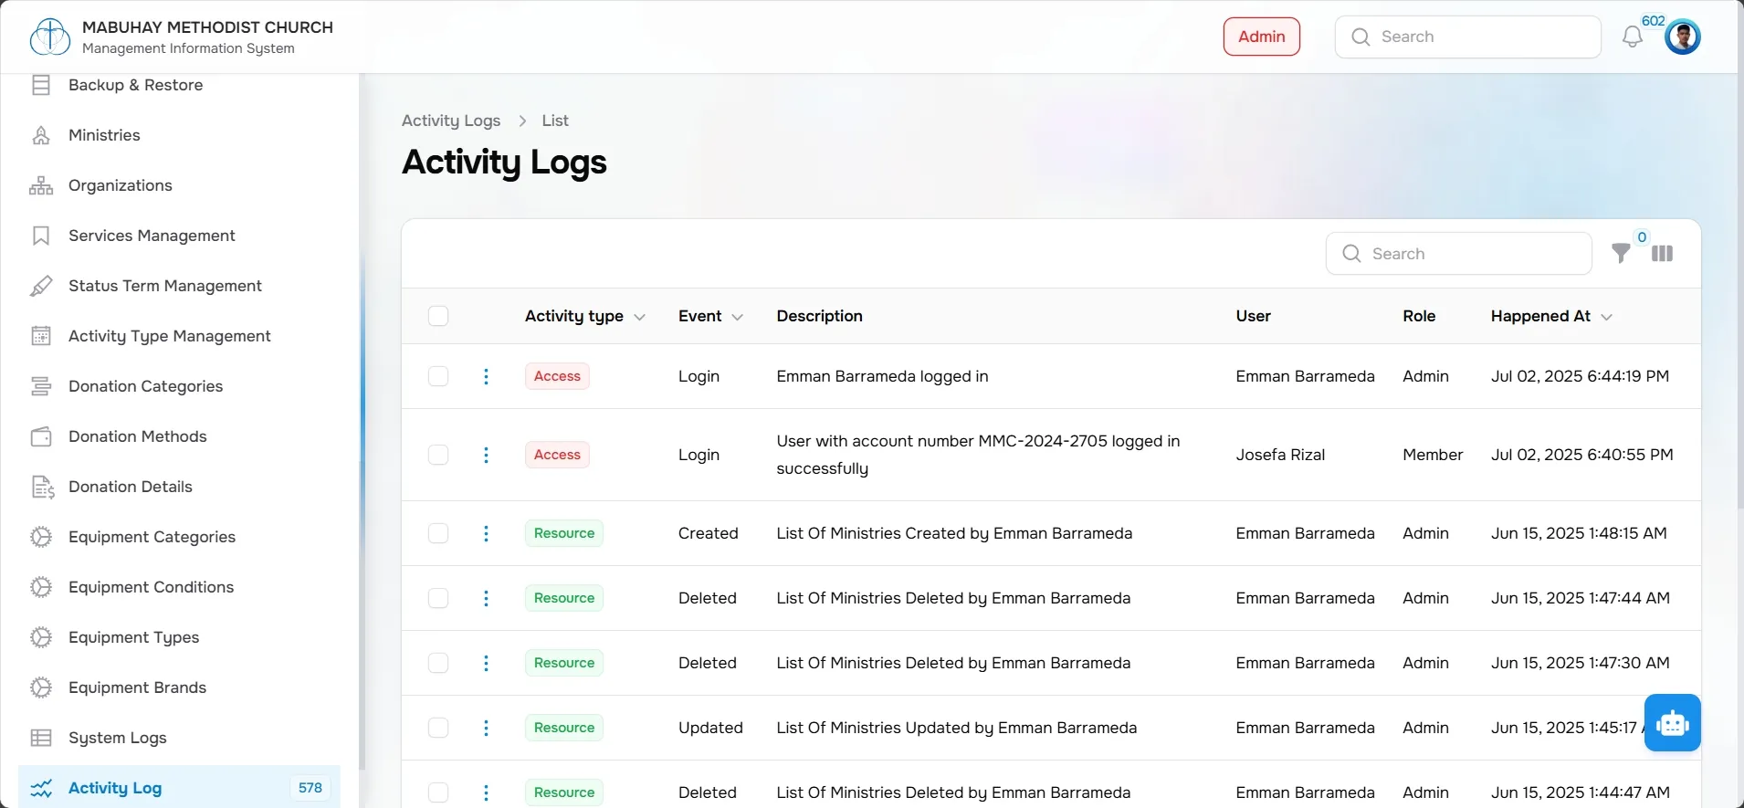Viewport: 1744px width, 808px height.
Task: Click the Donation Methods wallet icon
Action: (41, 436)
